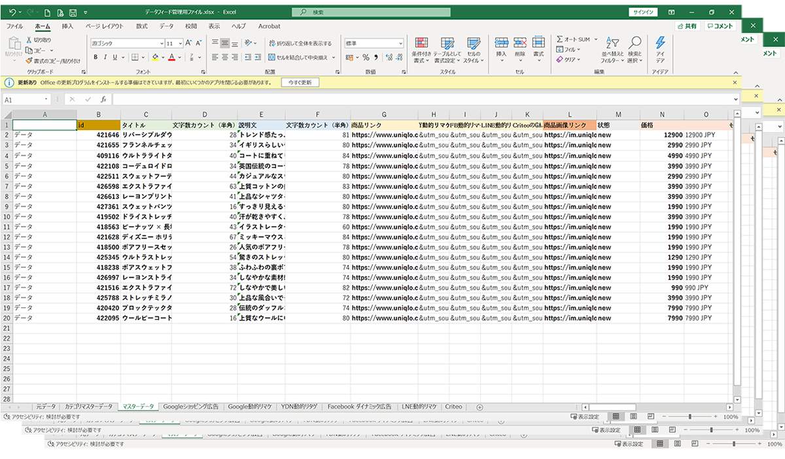
Task: Toggle underline formatting
Action: point(114,57)
